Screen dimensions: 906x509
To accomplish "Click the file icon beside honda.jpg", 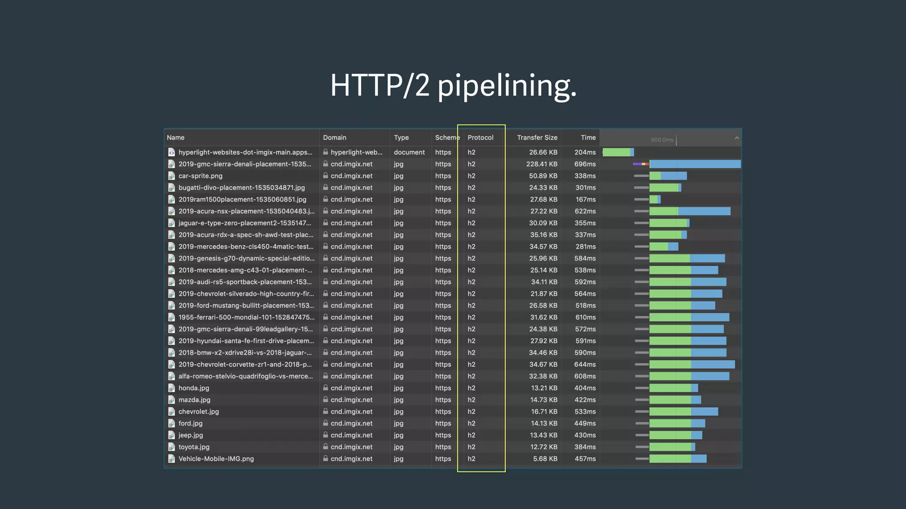I will [172, 388].
